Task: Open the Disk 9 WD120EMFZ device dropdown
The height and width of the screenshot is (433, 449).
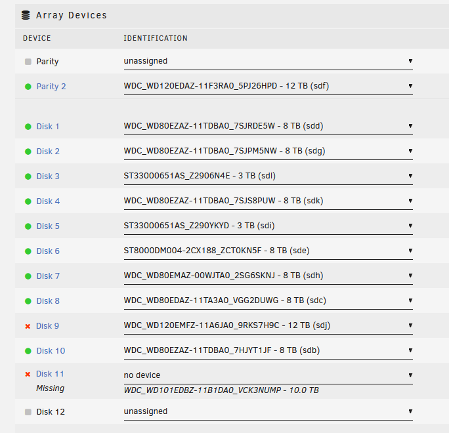Action: [268, 325]
